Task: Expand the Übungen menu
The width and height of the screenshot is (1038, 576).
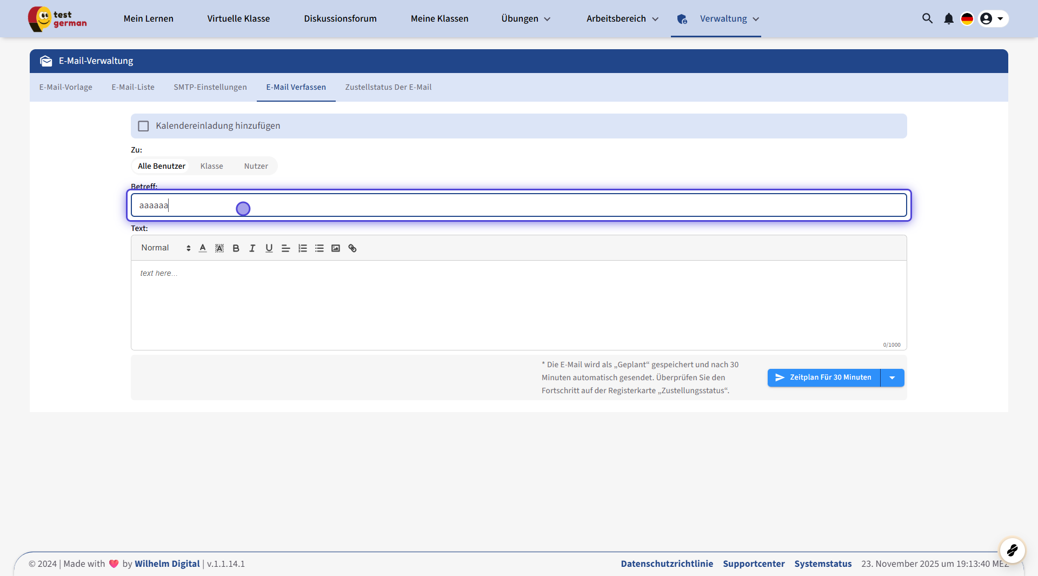Action: point(525,19)
